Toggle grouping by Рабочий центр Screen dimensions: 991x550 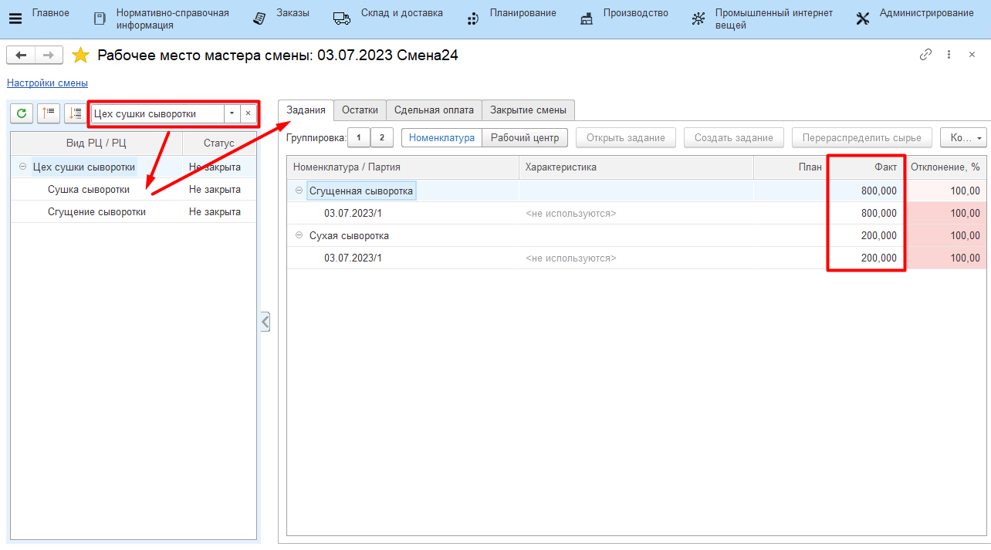525,138
